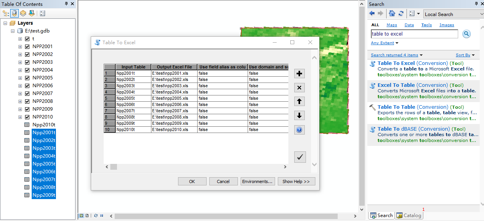The image size is (484, 221).
Task: Uncheck NPP2002 layer visibility
Action: (27, 54)
